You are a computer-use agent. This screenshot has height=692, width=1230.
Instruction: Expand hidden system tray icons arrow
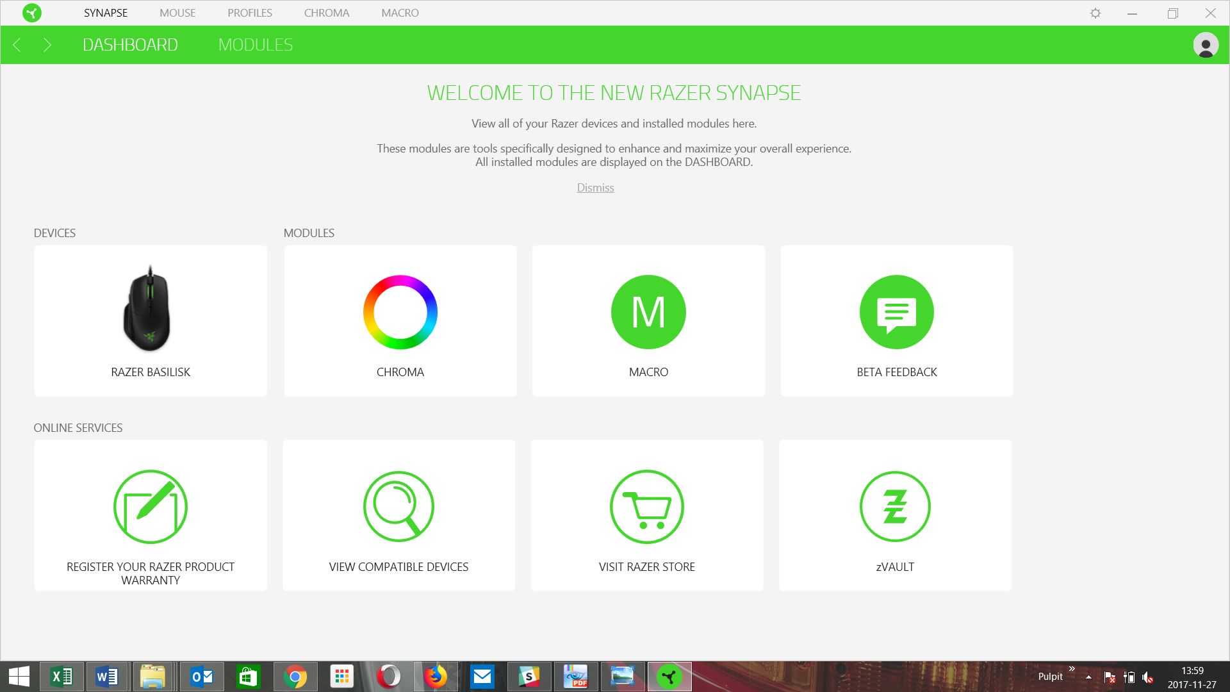(1088, 677)
